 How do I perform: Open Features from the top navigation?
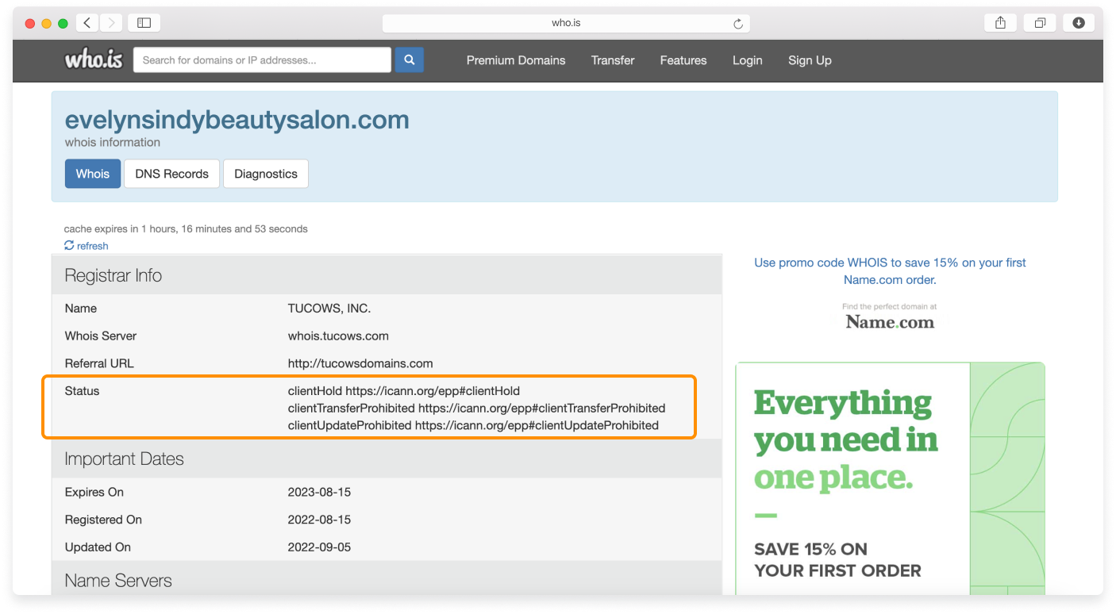click(683, 60)
